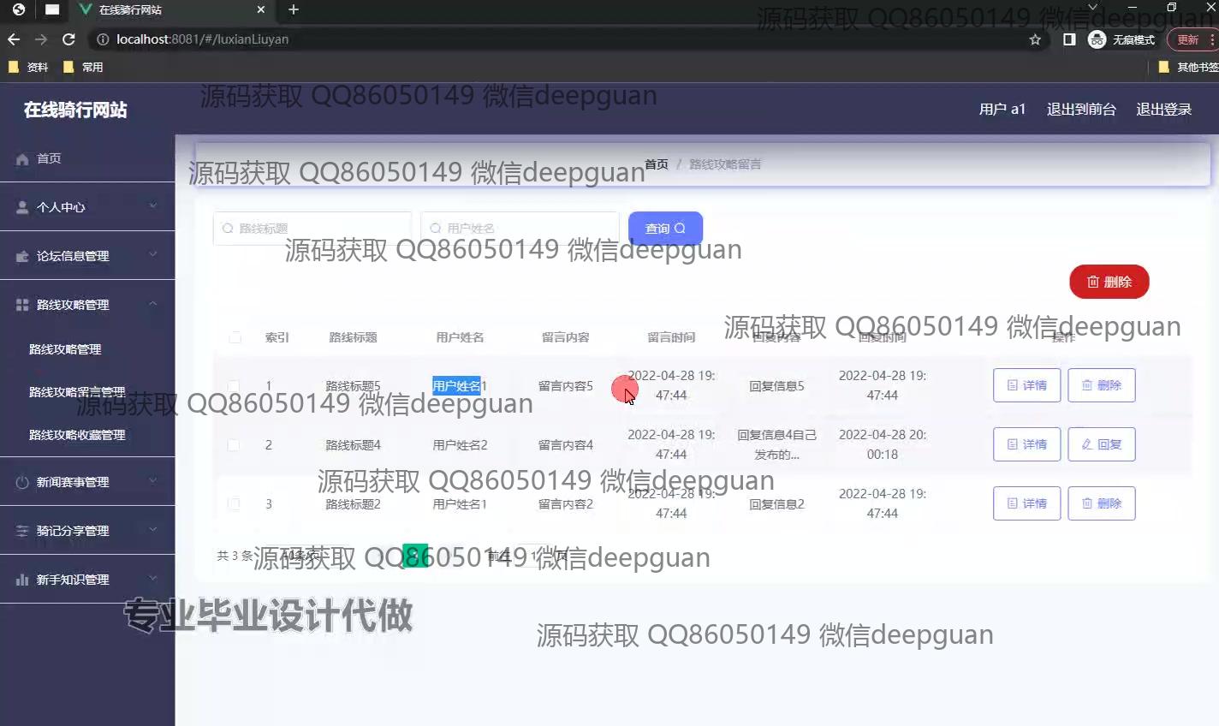Click the search icon in 路线标题 field

(228, 229)
